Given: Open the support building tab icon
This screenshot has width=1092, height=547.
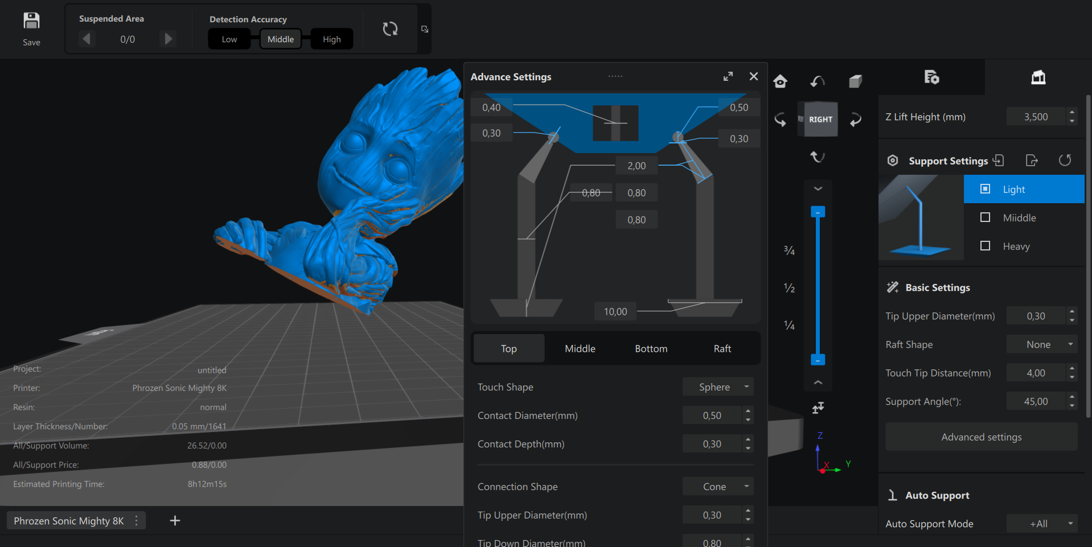Looking at the screenshot, I should [1038, 77].
